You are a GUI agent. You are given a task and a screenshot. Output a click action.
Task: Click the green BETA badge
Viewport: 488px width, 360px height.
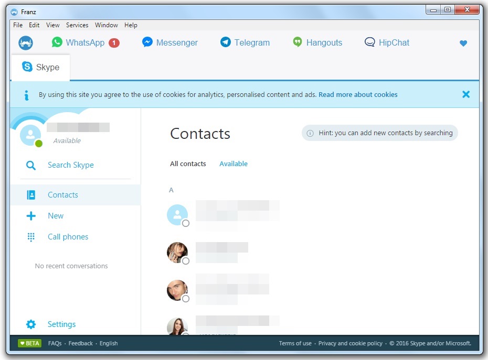pyautogui.click(x=29, y=343)
